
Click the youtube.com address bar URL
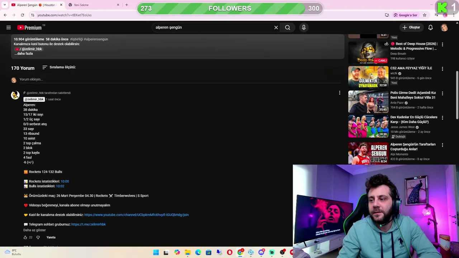click(65, 15)
